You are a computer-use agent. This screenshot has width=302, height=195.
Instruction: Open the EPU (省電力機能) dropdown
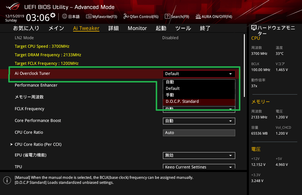click(199, 156)
